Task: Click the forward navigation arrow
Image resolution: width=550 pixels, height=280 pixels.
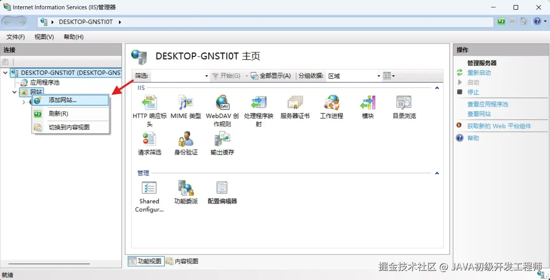Action: 22,22
